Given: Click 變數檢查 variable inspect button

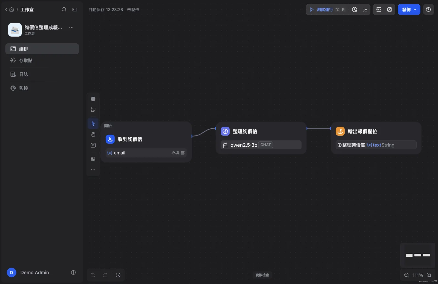Looking at the screenshot, I should [x=262, y=275].
